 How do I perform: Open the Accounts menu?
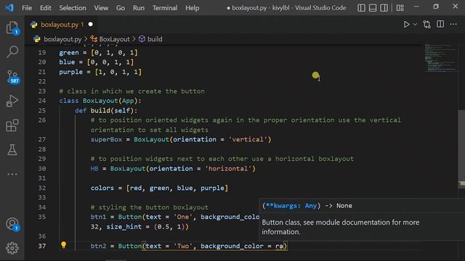click(12, 224)
